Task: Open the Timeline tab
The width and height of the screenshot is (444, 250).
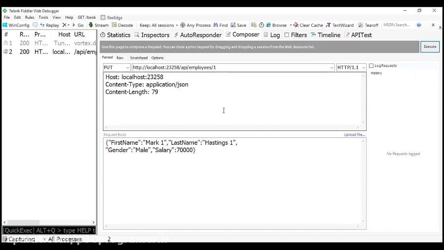Action: 326,35
